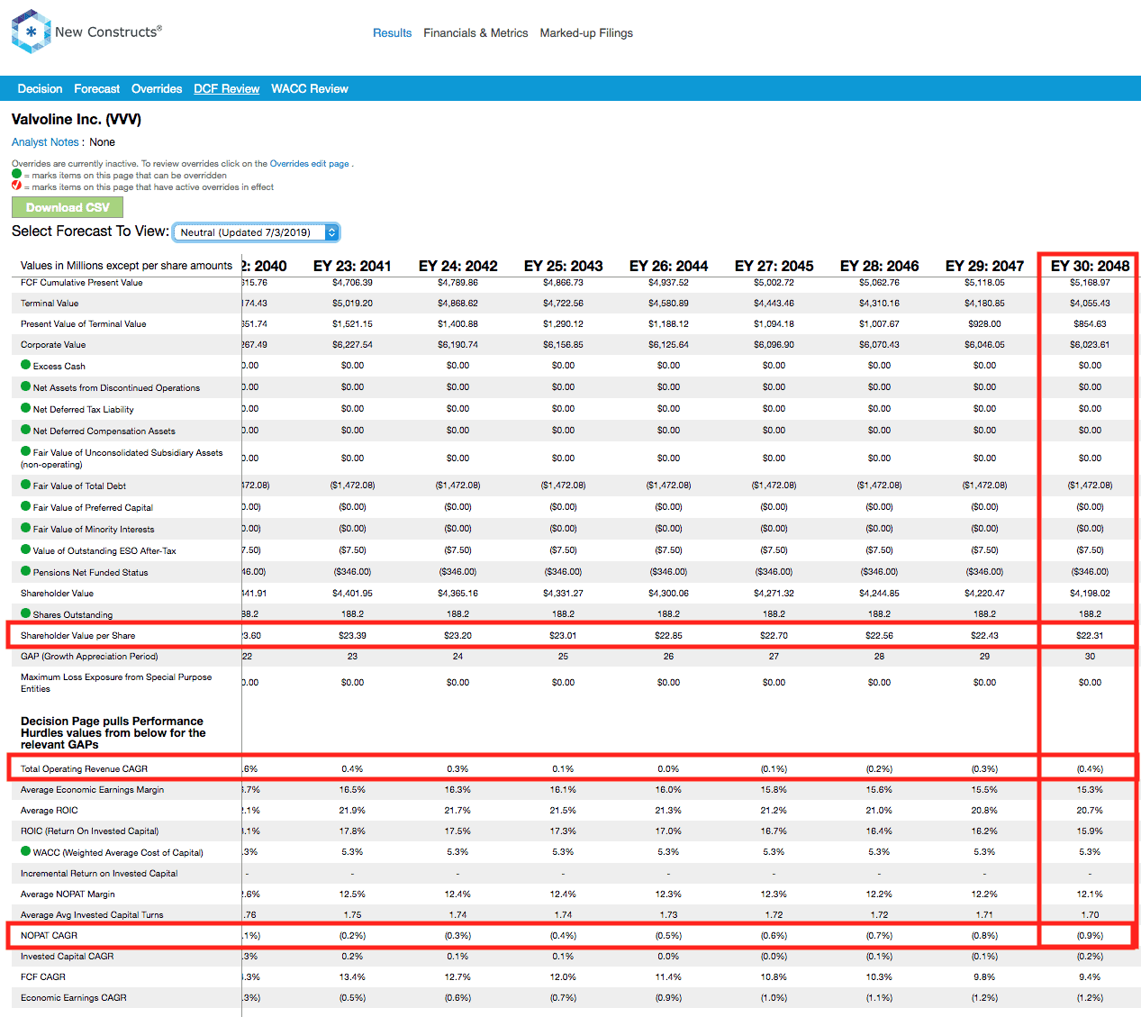This screenshot has width=1141, height=1017.
Task: Click the EY 30: 2048 column header
Action: click(1090, 266)
